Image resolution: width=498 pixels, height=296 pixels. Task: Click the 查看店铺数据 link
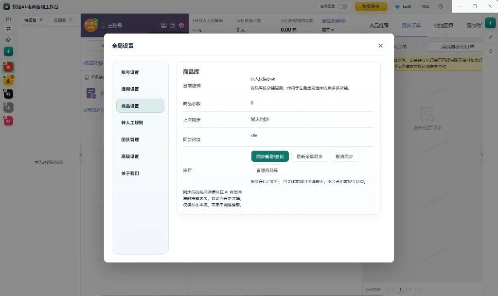pos(334,21)
